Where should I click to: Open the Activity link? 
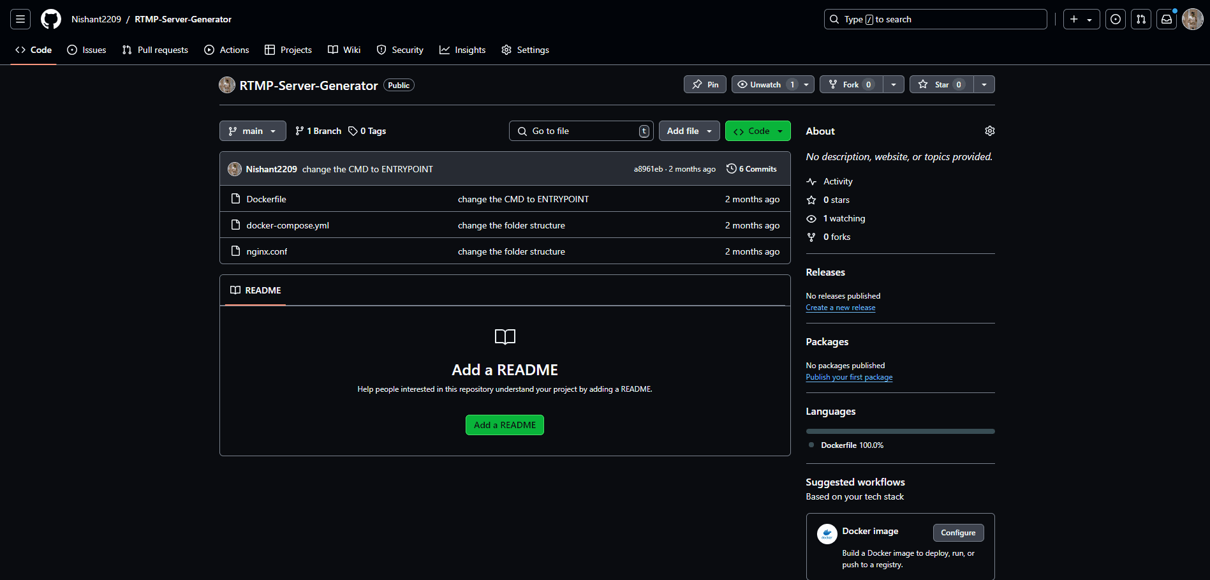tap(837, 181)
